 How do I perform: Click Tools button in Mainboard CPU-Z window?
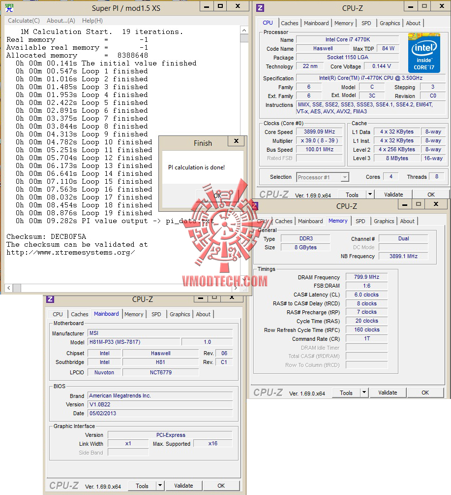coord(142,486)
